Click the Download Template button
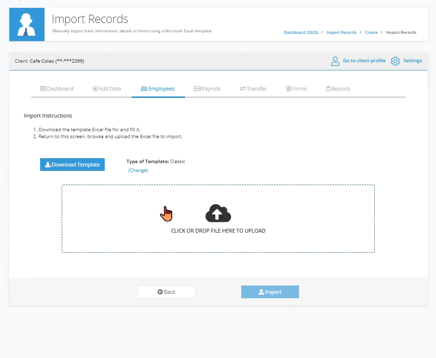The image size is (436, 358). [x=72, y=165]
